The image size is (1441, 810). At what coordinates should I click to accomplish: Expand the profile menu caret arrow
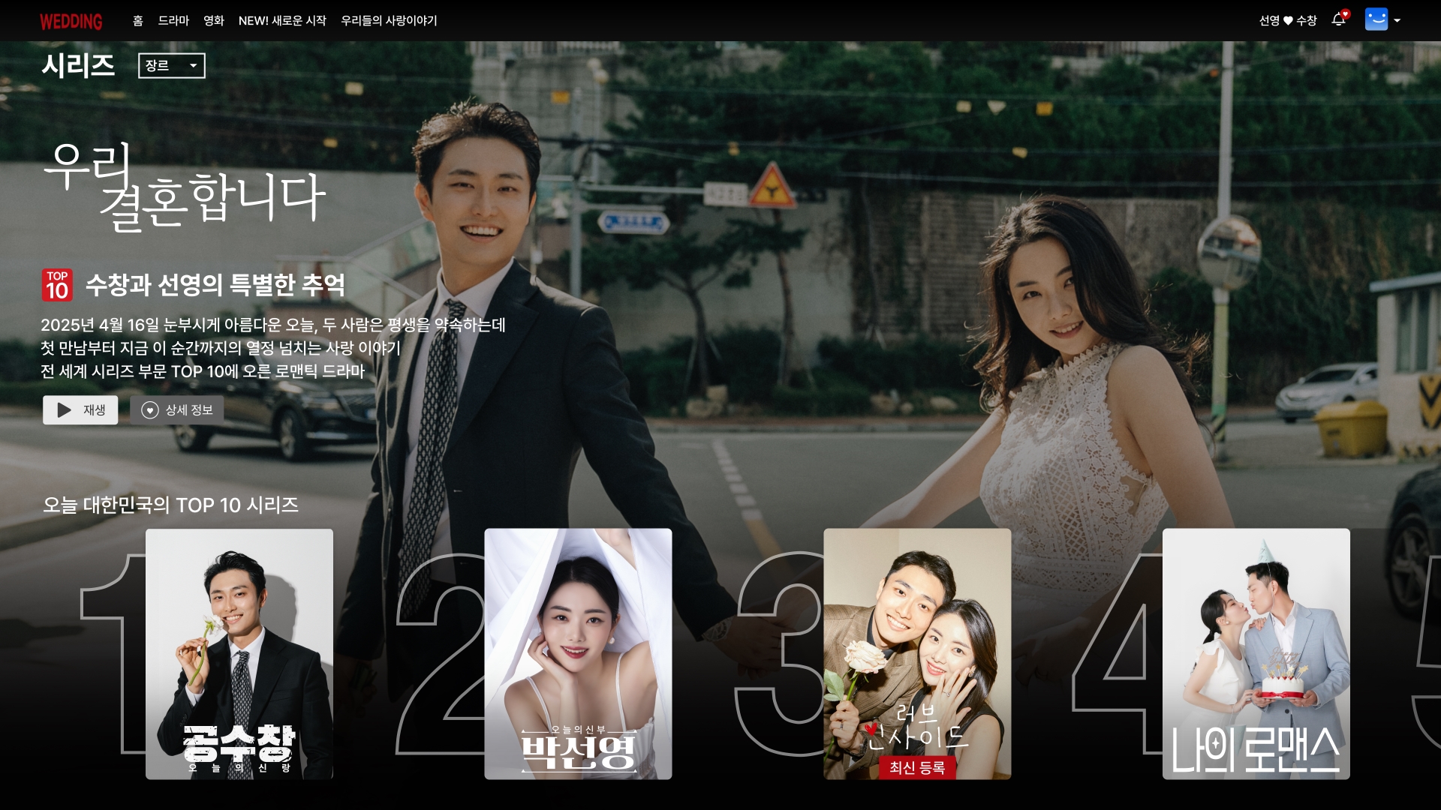[1397, 21]
